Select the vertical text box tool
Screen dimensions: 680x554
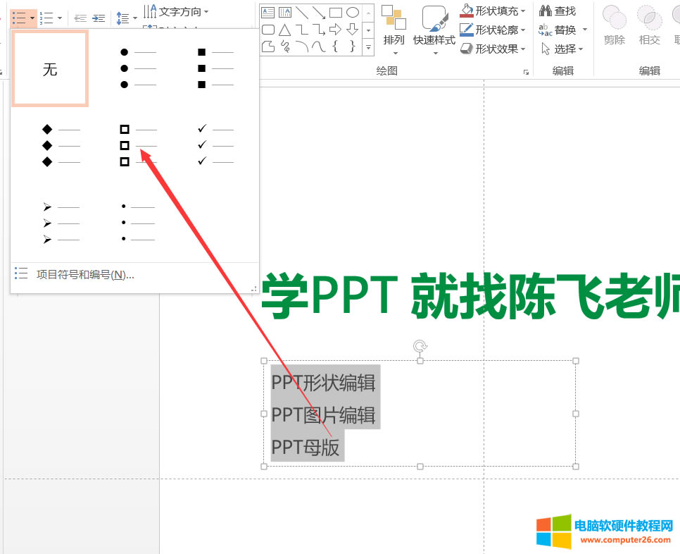(284, 12)
